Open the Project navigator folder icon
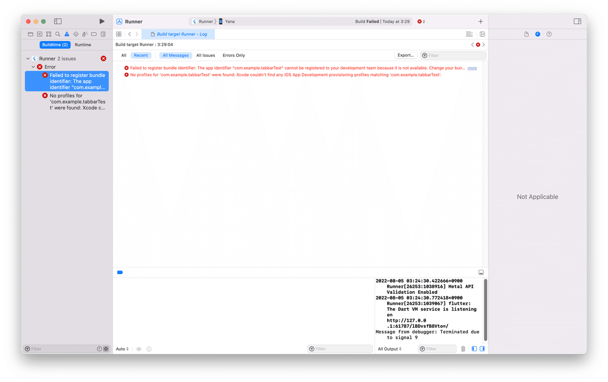Image resolution: width=608 pixels, height=382 pixels. [x=30, y=34]
